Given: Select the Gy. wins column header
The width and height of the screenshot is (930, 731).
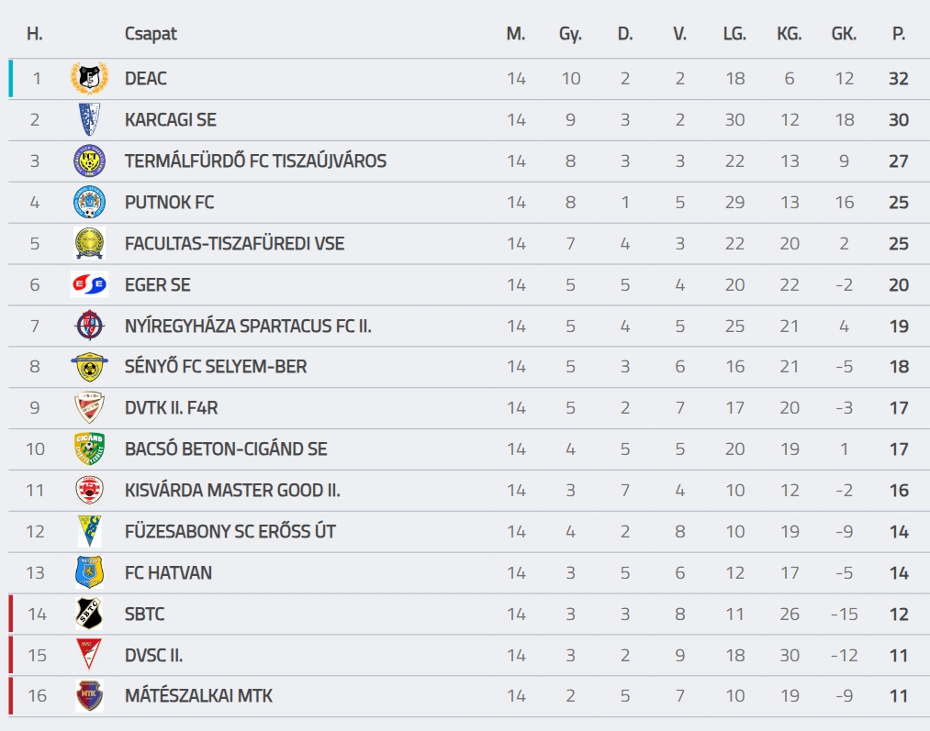Looking at the screenshot, I should point(570,34).
